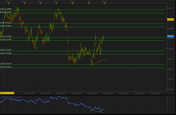Click the orange event marker under Mar

[89, 4]
